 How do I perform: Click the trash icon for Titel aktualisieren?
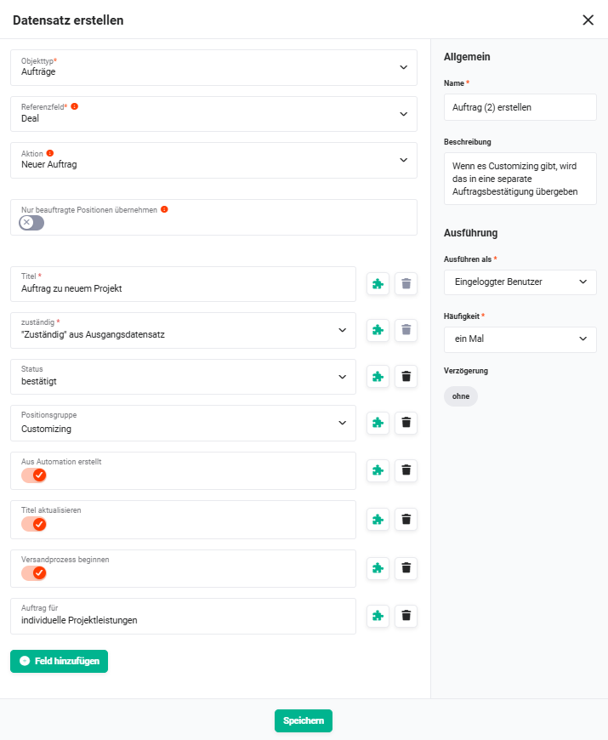[406, 519]
